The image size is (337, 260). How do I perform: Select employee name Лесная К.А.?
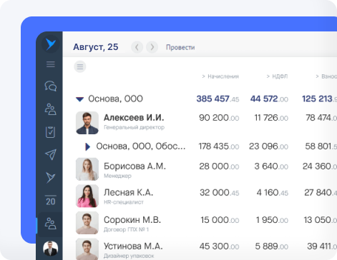[128, 192]
